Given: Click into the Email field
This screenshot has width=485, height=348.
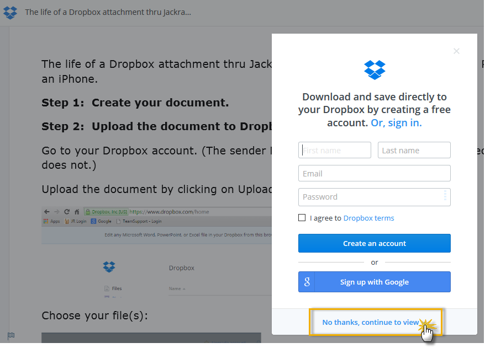Looking at the screenshot, I should click(375, 173).
